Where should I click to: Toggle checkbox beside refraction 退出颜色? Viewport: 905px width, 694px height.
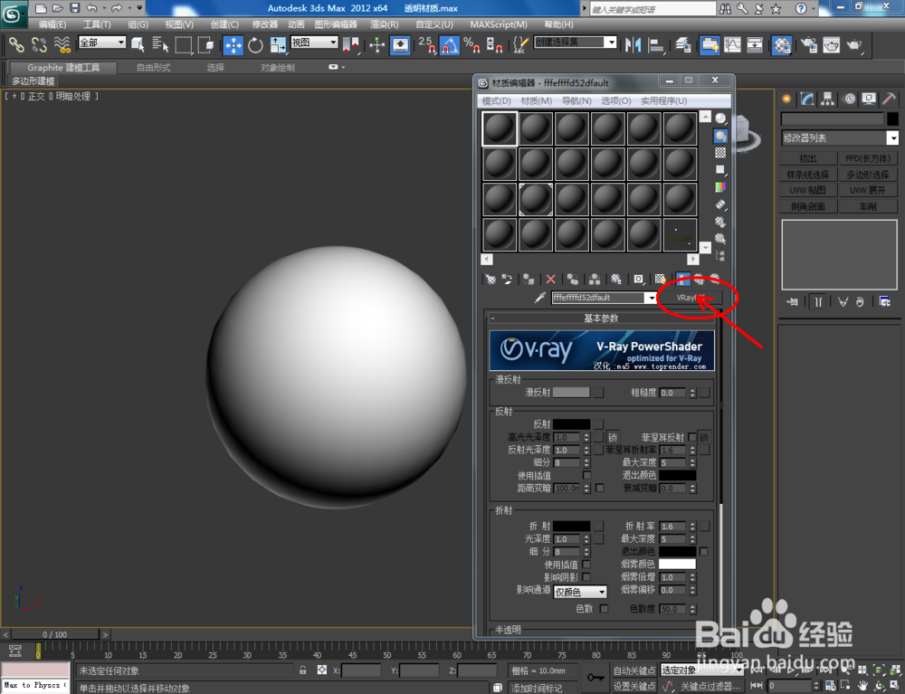click(x=703, y=552)
